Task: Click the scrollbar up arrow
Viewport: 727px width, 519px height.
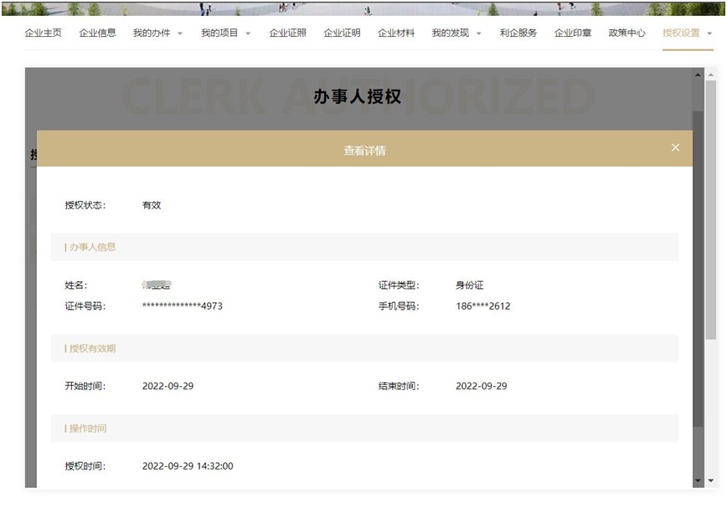Action: point(711,75)
